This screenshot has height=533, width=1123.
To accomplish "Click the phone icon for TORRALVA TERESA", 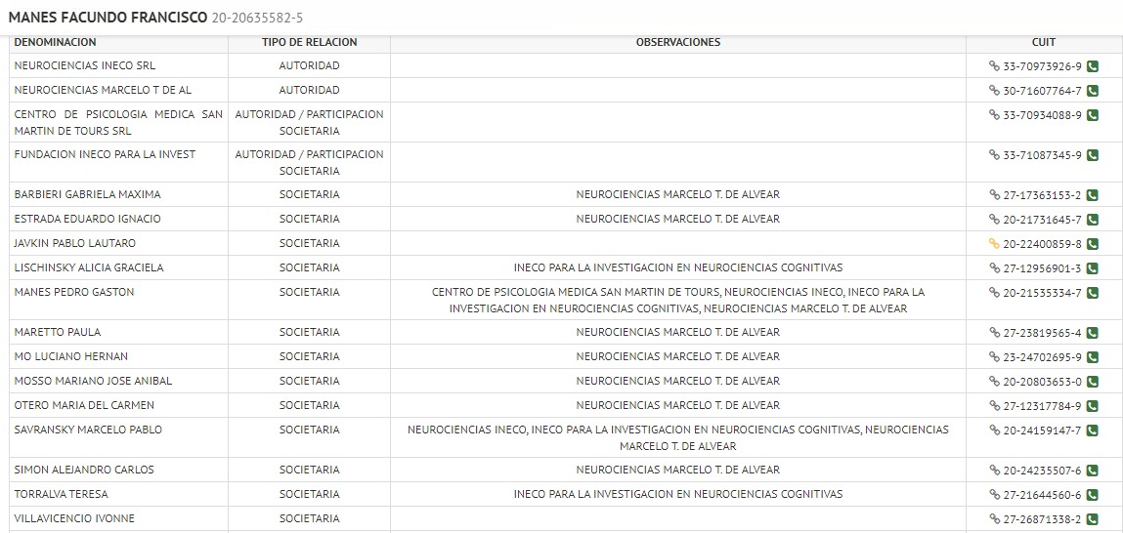I will [1092, 495].
